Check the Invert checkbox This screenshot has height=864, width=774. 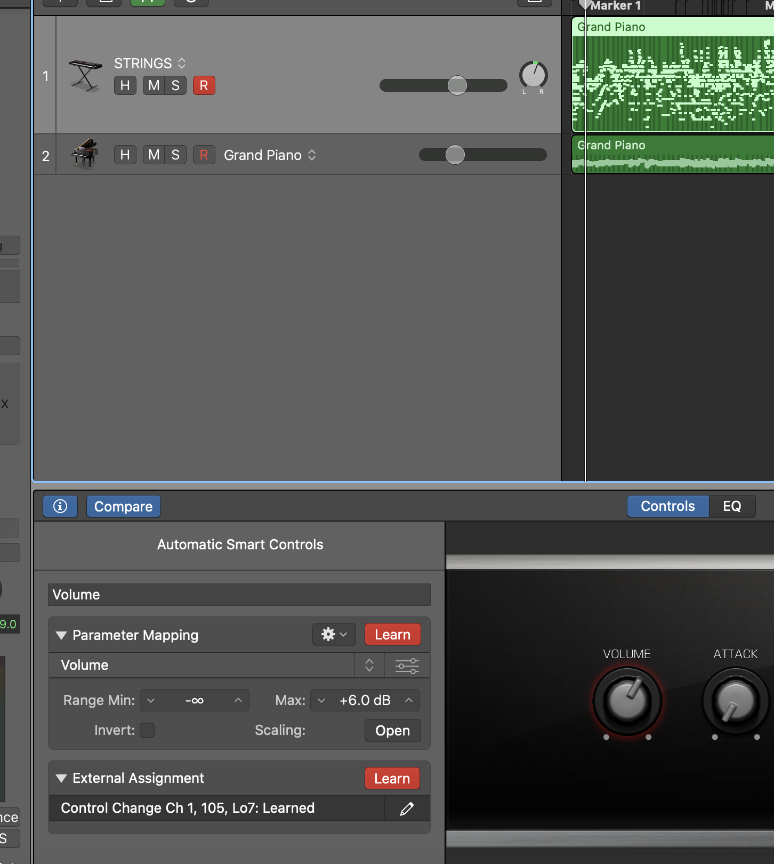point(147,730)
